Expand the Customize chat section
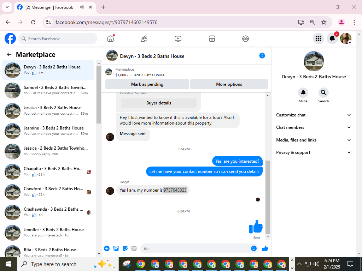The height and width of the screenshot is (271, 362). tap(314, 115)
